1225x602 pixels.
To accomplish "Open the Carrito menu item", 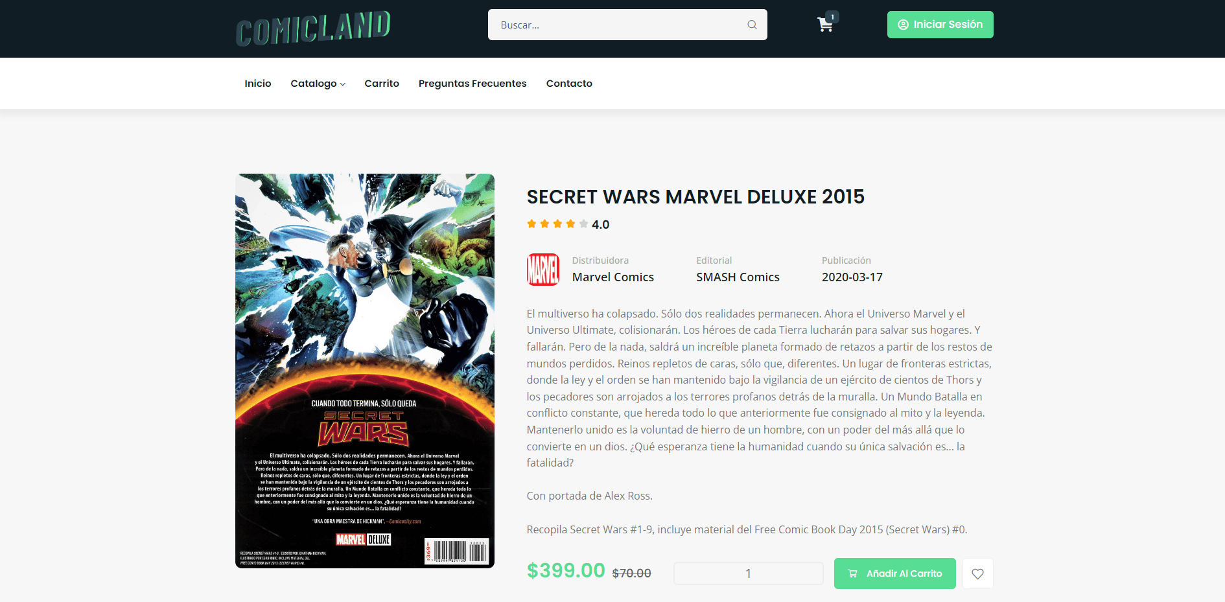I will [x=382, y=84].
